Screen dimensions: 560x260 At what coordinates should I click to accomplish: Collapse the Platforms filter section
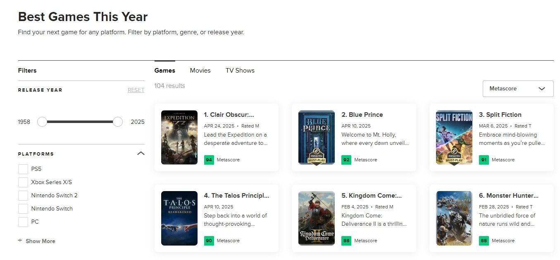click(x=141, y=154)
